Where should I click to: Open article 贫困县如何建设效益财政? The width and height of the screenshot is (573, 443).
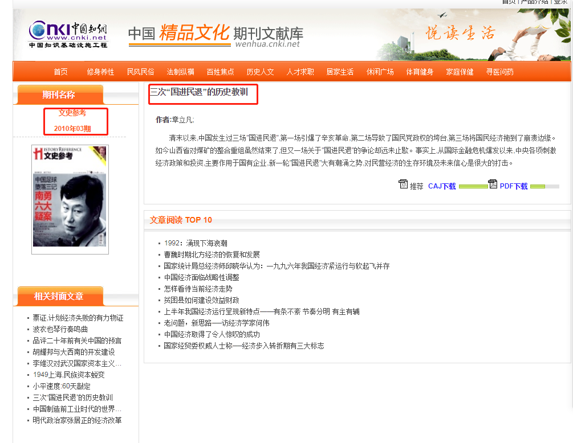[x=201, y=300]
